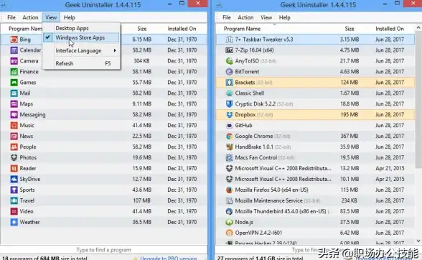Select the Cryptic Disk 5.2.2 row
The image size is (422, 260).
(x=315, y=104)
